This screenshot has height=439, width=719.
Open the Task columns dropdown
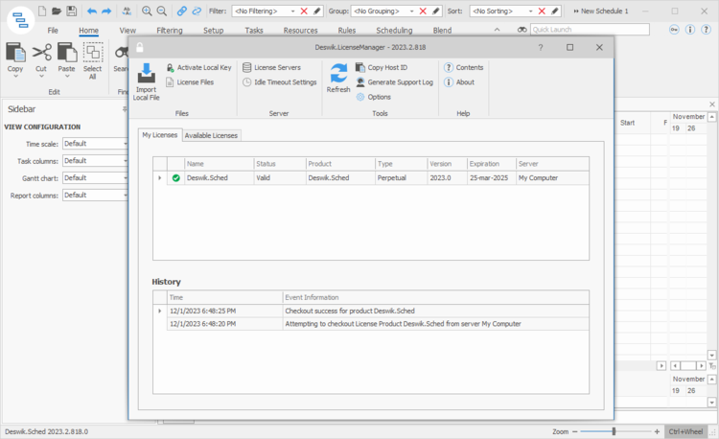pyautogui.click(x=126, y=160)
